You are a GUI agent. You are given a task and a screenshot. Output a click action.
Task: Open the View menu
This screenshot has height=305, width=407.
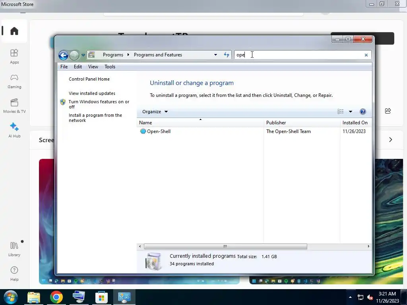(93, 67)
